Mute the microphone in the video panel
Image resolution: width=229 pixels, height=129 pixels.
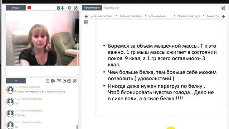coord(63,8)
